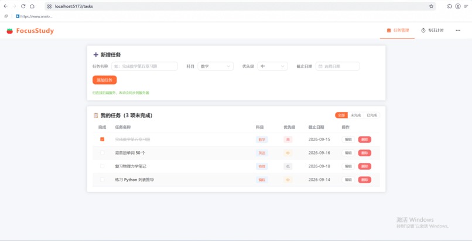Check the box for 练习 Python 列表推导
Screen dimensions: 472x241
[x=102, y=180]
